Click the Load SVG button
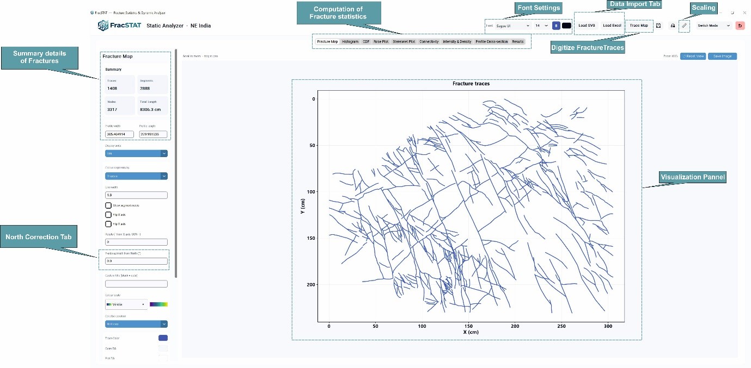Image resolution: width=751 pixels, height=368 pixels. 587,26
